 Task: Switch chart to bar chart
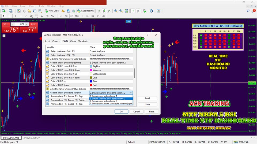click(99, 11)
